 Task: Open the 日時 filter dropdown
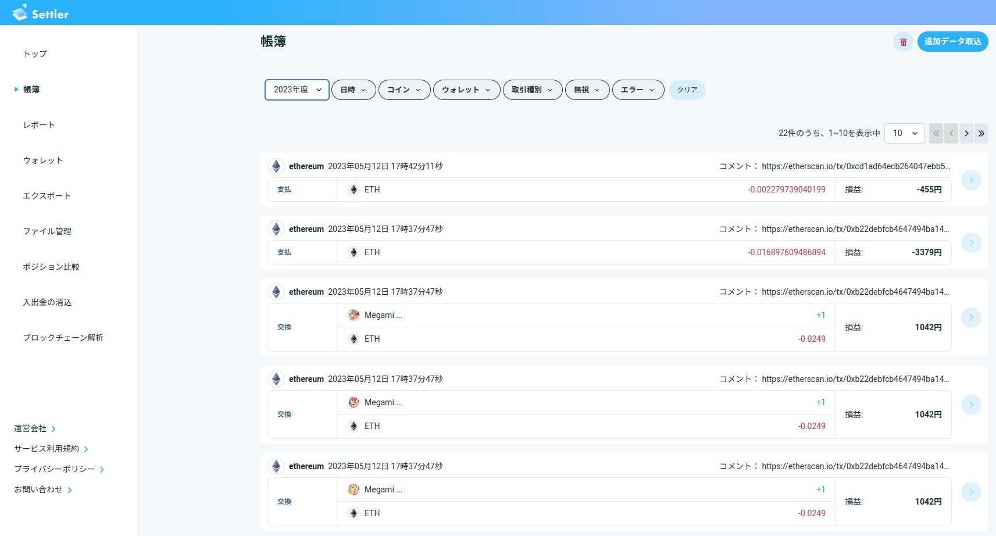click(x=354, y=90)
